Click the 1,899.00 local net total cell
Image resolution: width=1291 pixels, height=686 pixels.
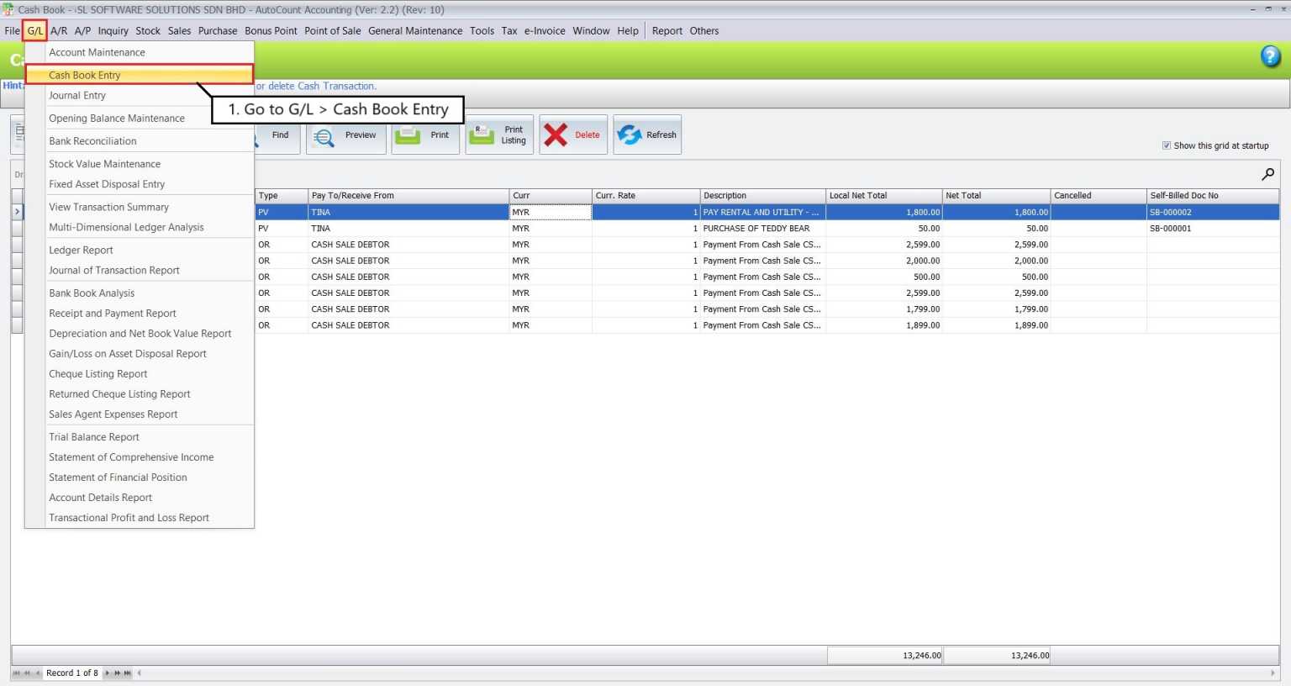tap(884, 325)
